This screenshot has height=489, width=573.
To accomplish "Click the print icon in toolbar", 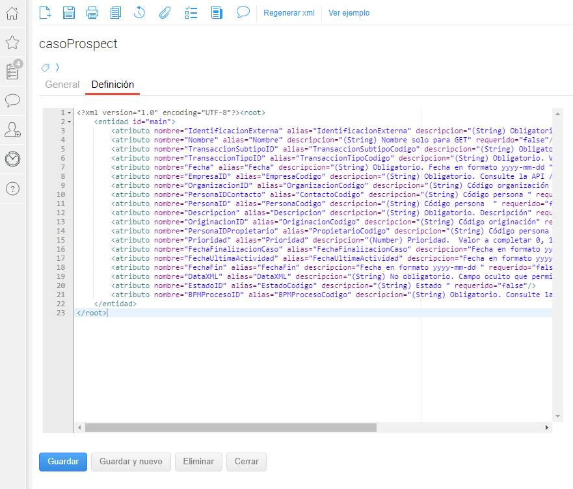I will (x=92, y=12).
